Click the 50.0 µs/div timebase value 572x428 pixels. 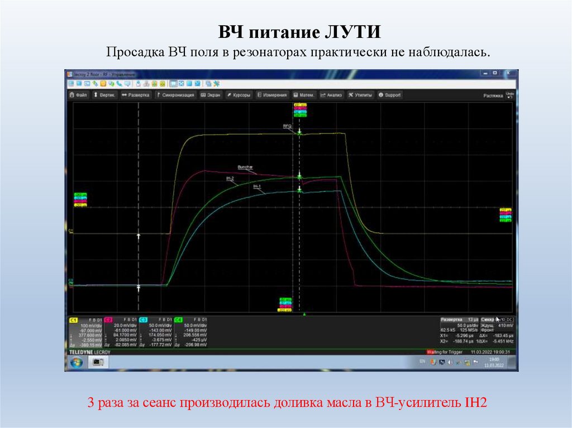coord(468,325)
